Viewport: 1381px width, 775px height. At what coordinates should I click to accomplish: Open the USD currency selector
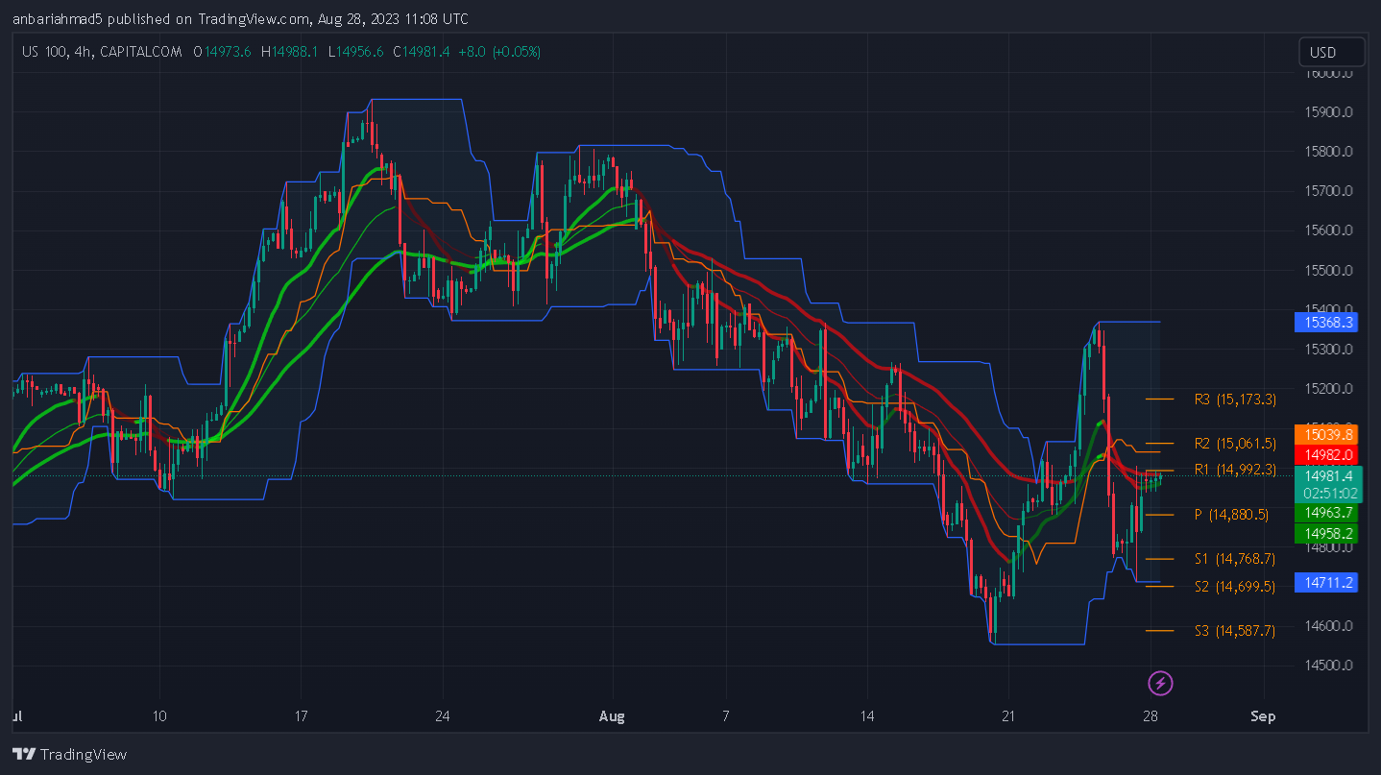[1331, 52]
